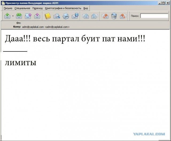Viewport: 171px width, 141px height.
Task: Click the printer icon to print
Action: [66, 16]
